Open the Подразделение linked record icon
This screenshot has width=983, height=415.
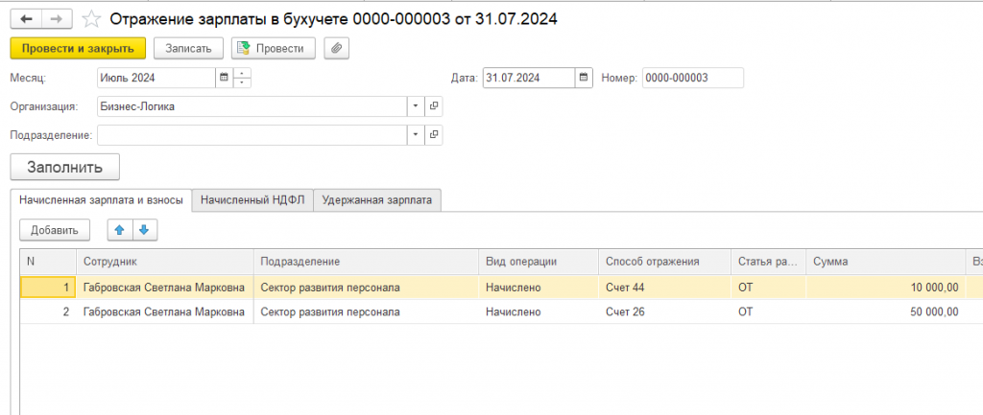pyautogui.click(x=434, y=134)
